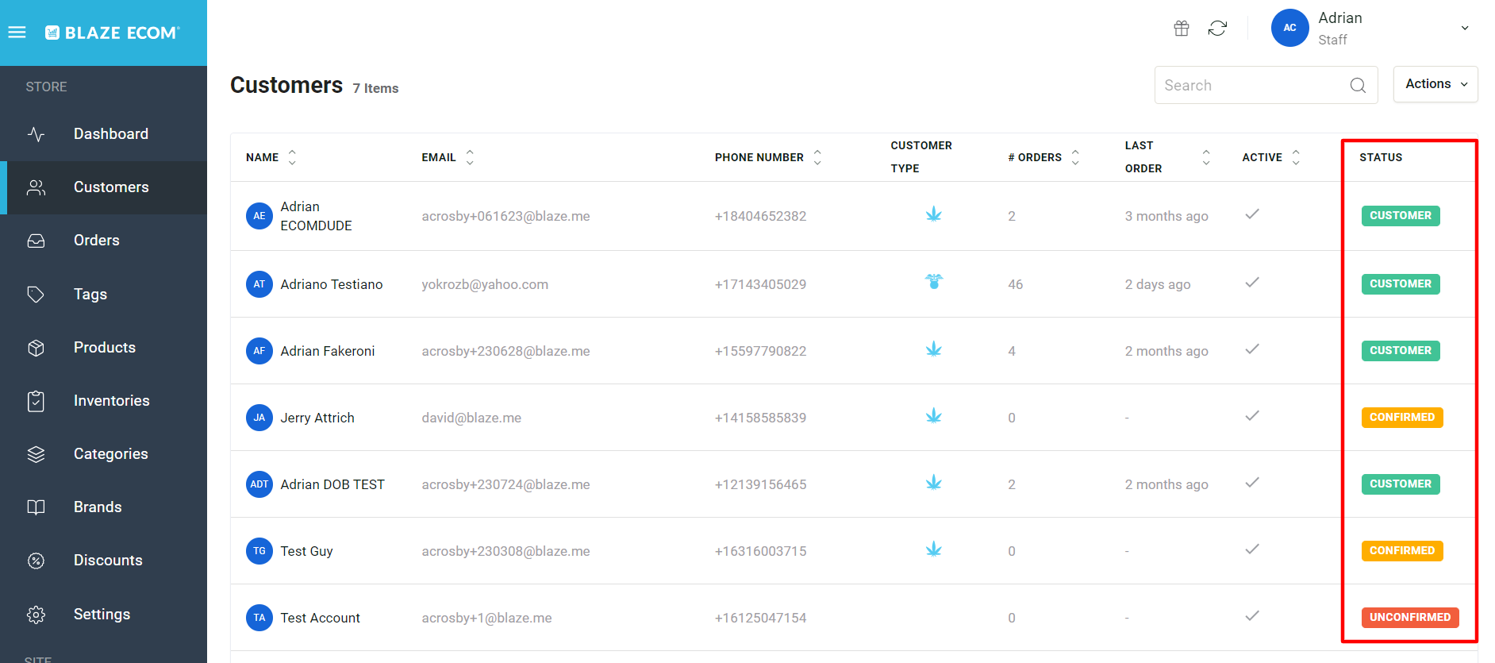
Task: Click active checkmark for Adrian ECOMDUDE
Action: click(x=1252, y=214)
